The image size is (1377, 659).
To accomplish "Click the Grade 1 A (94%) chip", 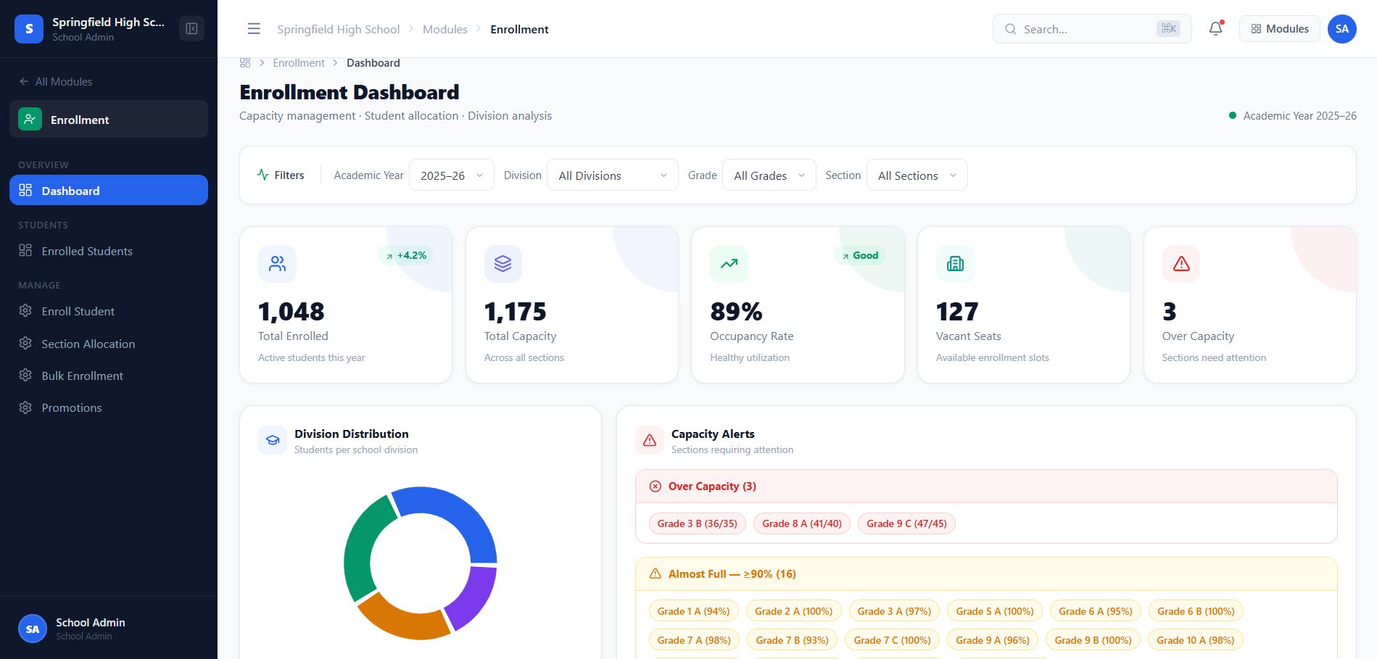I will click(694, 611).
